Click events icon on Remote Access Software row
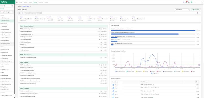The image size is (204, 98). tap(106, 48)
